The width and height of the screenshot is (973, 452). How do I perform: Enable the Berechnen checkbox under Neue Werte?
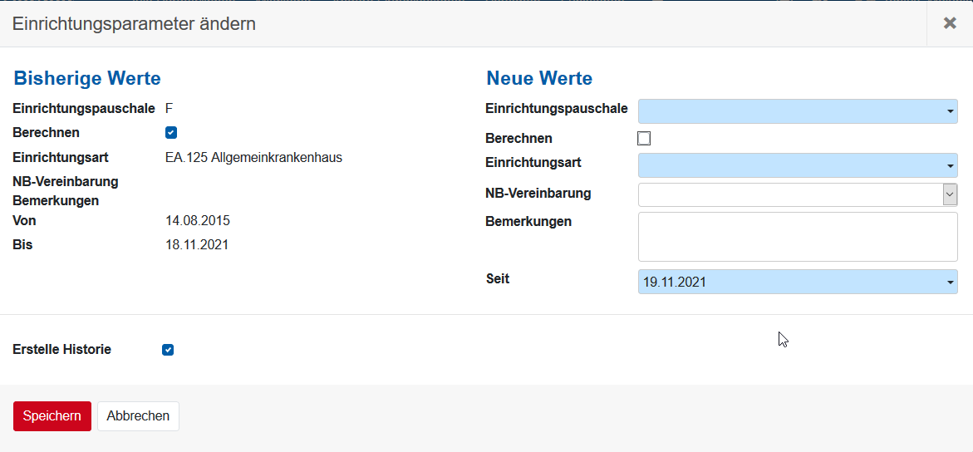[644, 139]
